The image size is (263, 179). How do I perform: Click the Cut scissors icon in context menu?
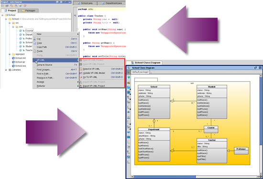tap(34, 39)
